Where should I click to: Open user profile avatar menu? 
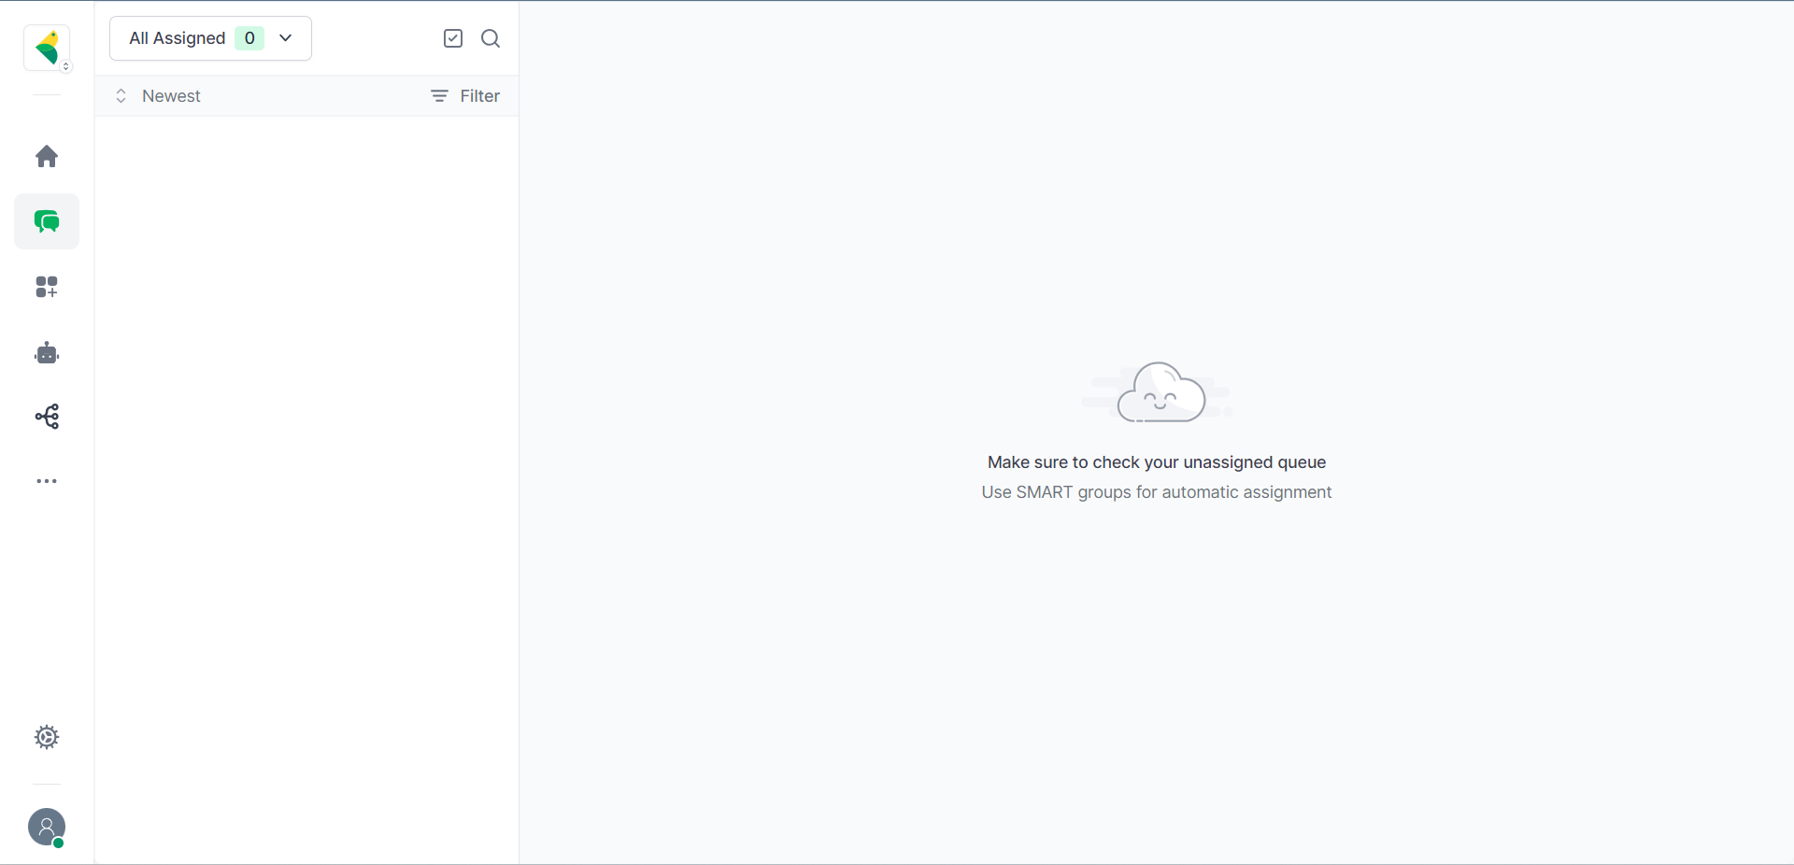46,826
